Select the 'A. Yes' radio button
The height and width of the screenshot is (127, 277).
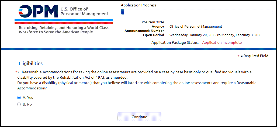tap(19, 97)
